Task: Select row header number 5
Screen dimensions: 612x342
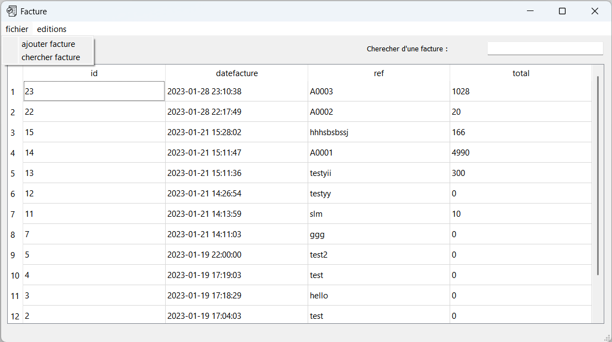Action: (x=15, y=173)
